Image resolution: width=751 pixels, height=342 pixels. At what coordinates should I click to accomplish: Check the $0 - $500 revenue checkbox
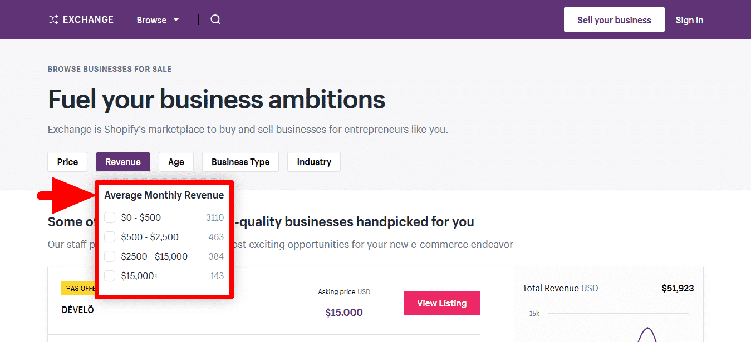pos(110,217)
